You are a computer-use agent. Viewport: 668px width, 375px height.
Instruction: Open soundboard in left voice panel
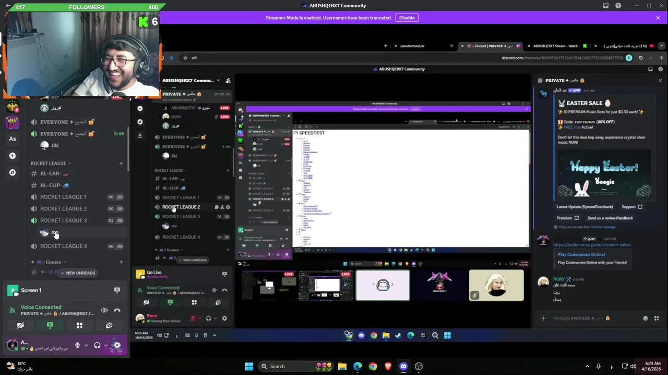click(x=109, y=326)
